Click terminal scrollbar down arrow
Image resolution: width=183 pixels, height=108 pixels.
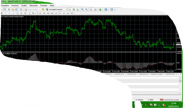180,93
